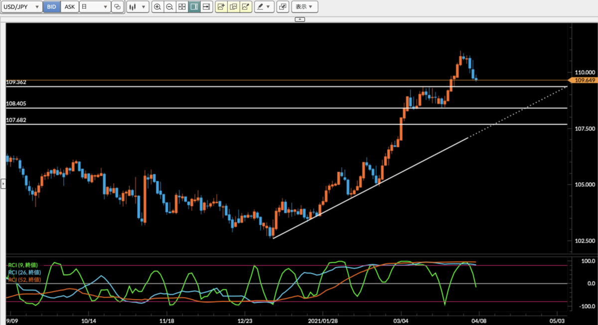This screenshot has height=325, width=598.
Task: Zoom out the chart with magnifier minus
Action: [169, 7]
